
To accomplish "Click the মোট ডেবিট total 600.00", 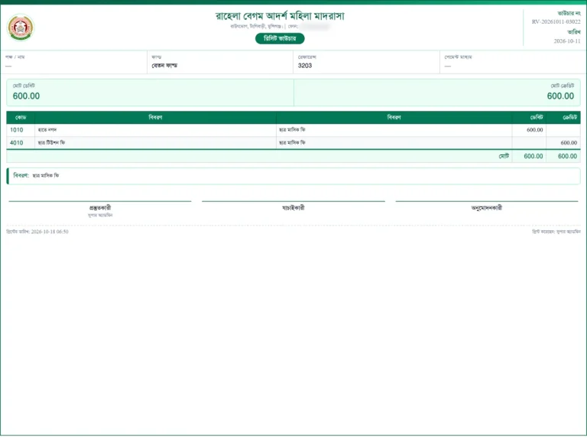I will 26,96.
